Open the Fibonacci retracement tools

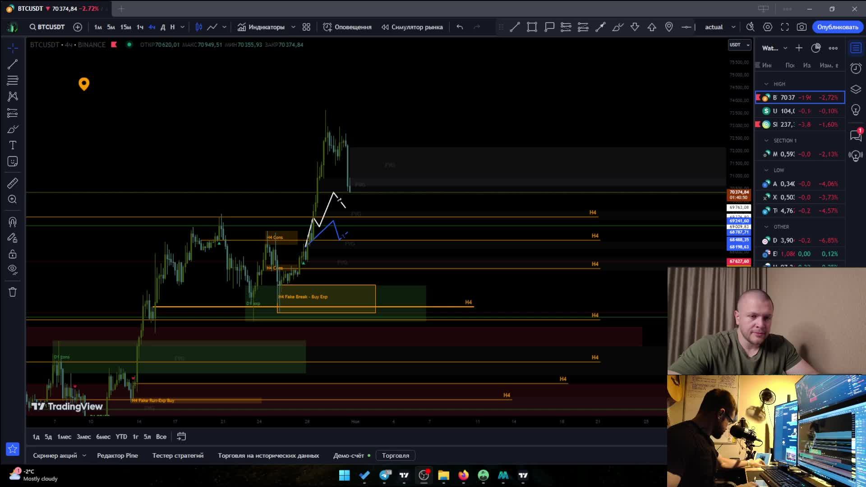(13, 81)
